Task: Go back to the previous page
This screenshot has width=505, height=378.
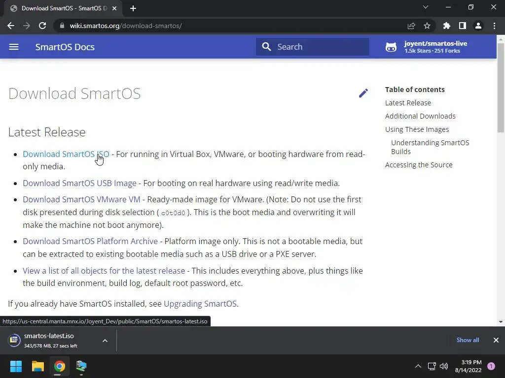Action: click(x=11, y=26)
